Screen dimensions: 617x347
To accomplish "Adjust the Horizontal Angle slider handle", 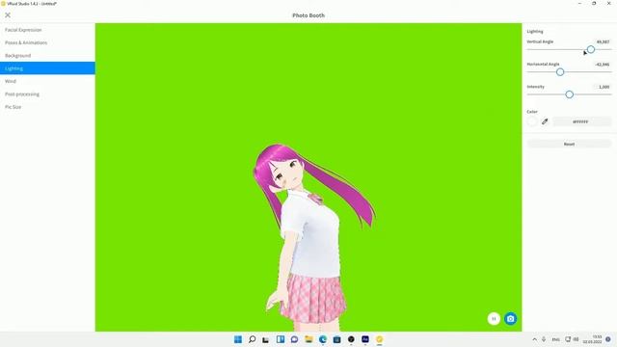I will pyautogui.click(x=560, y=72).
